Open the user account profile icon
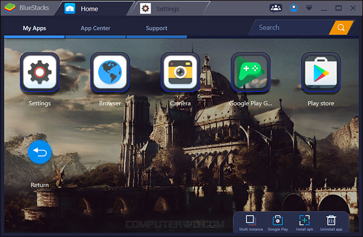The height and width of the screenshot is (237, 363). coord(294,8)
